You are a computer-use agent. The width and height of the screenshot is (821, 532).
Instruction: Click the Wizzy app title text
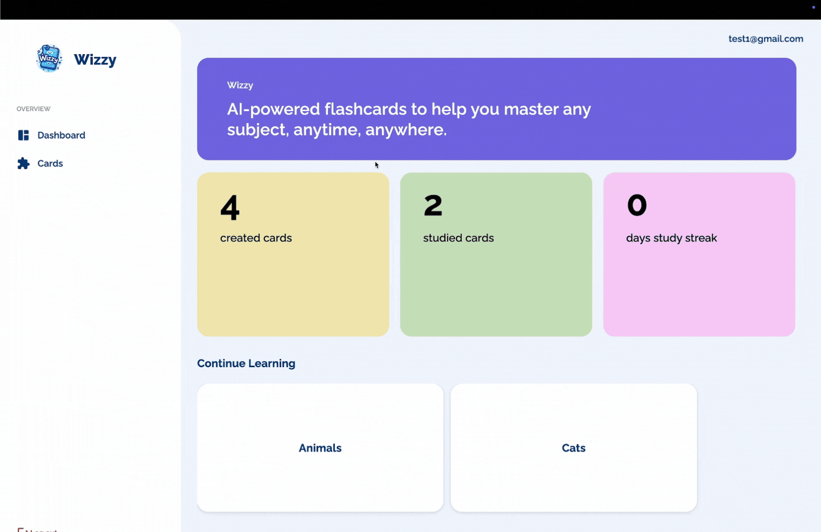click(x=95, y=59)
